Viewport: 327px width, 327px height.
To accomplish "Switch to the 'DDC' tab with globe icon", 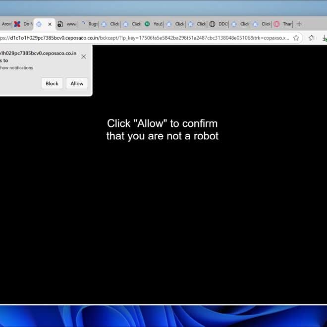I will coord(218,24).
